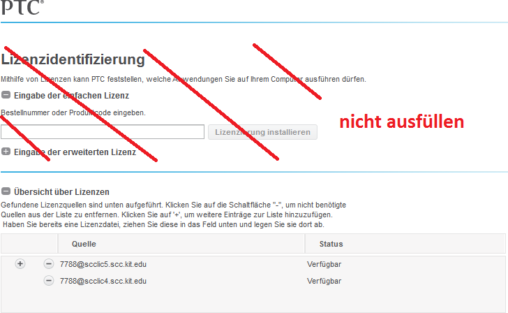Select the 7788@scclic5.scc.kit.edu source entry

coord(103,265)
